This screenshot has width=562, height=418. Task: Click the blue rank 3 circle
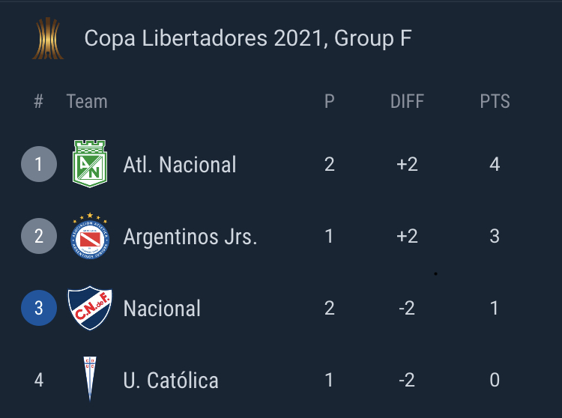(x=39, y=308)
